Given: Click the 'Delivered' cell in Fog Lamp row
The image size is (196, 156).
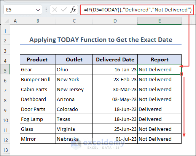Looking at the screenshot, I should pyautogui.click(x=159, y=119).
